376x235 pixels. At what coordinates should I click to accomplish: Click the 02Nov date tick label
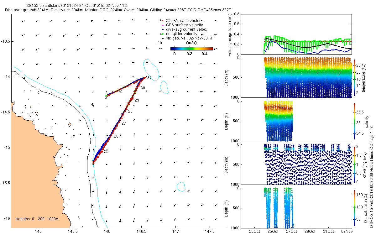pyautogui.click(x=347, y=232)
